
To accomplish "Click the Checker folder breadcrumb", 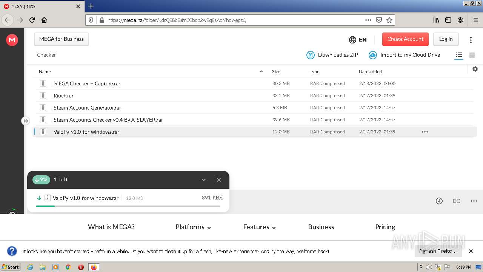I will (x=46, y=55).
